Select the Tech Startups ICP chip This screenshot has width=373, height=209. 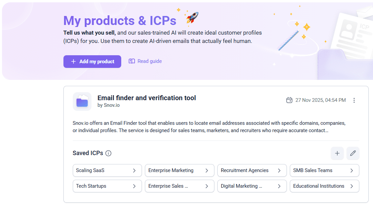[107, 186]
